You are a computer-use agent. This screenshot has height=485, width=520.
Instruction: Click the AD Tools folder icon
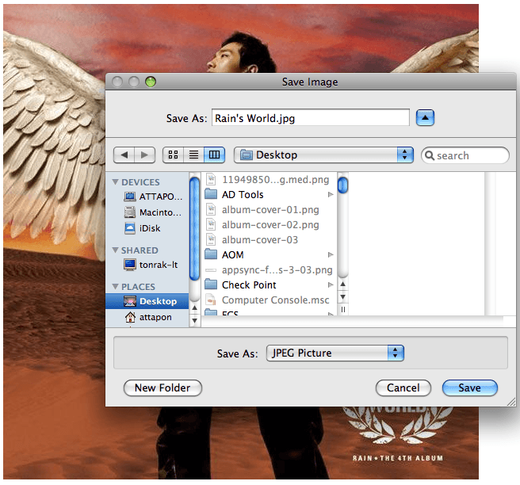(x=211, y=194)
